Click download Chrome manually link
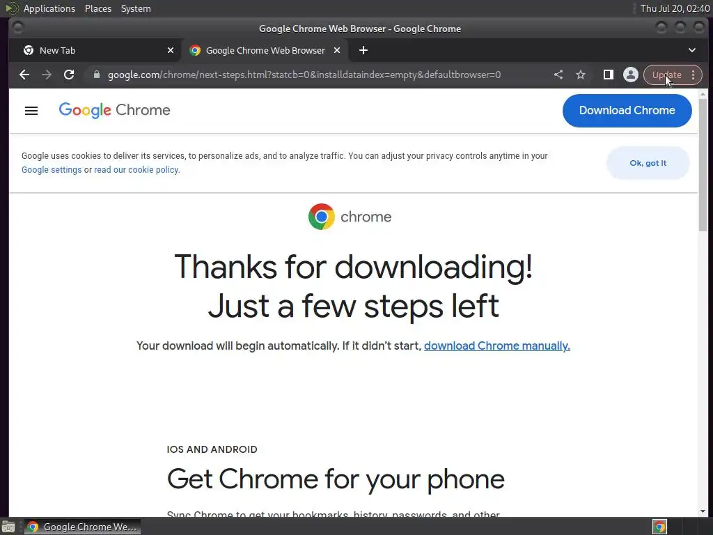This screenshot has height=535, width=713. click(497, 346)
